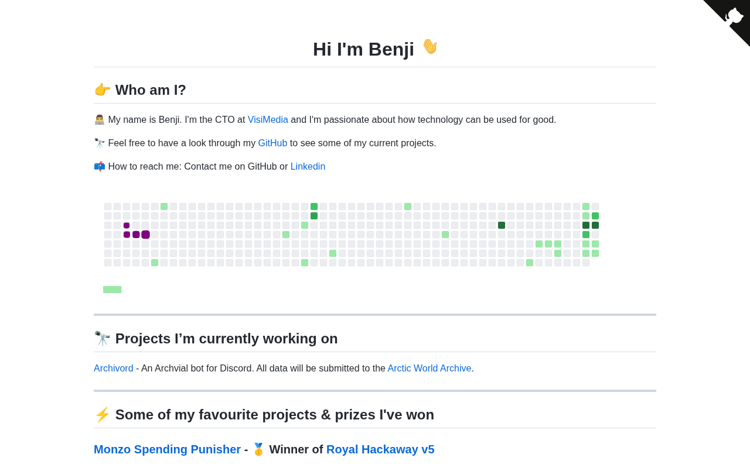
Task: Click the gold medal emoji before 'Winner of'
Action: pyautogui.click(x=258, y=449)
